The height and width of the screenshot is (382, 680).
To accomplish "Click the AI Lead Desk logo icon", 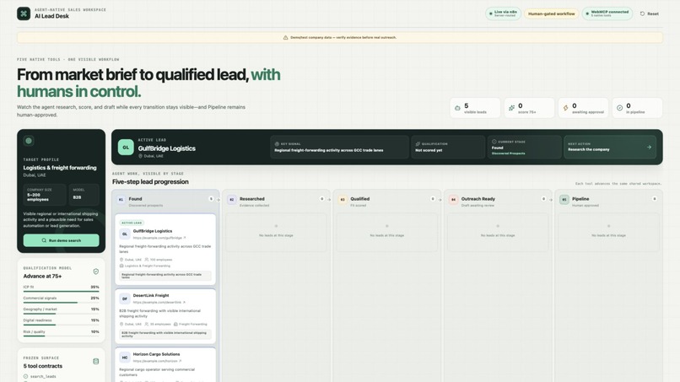I will tap(24, 13).
